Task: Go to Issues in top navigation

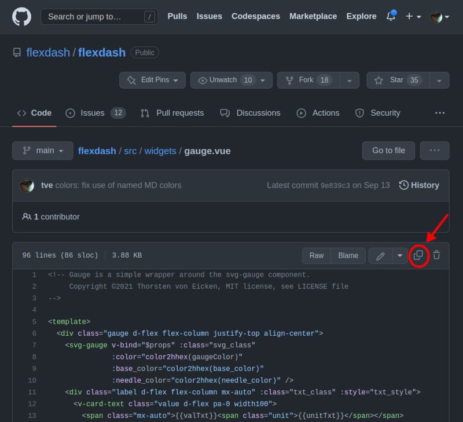Action: (x=209, y=16)
